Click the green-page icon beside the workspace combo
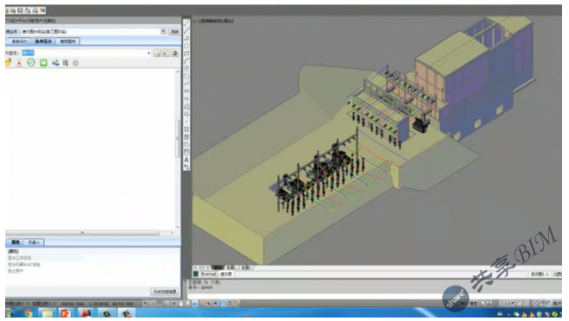The image size is (569, 321). click(x=157, y=53)
